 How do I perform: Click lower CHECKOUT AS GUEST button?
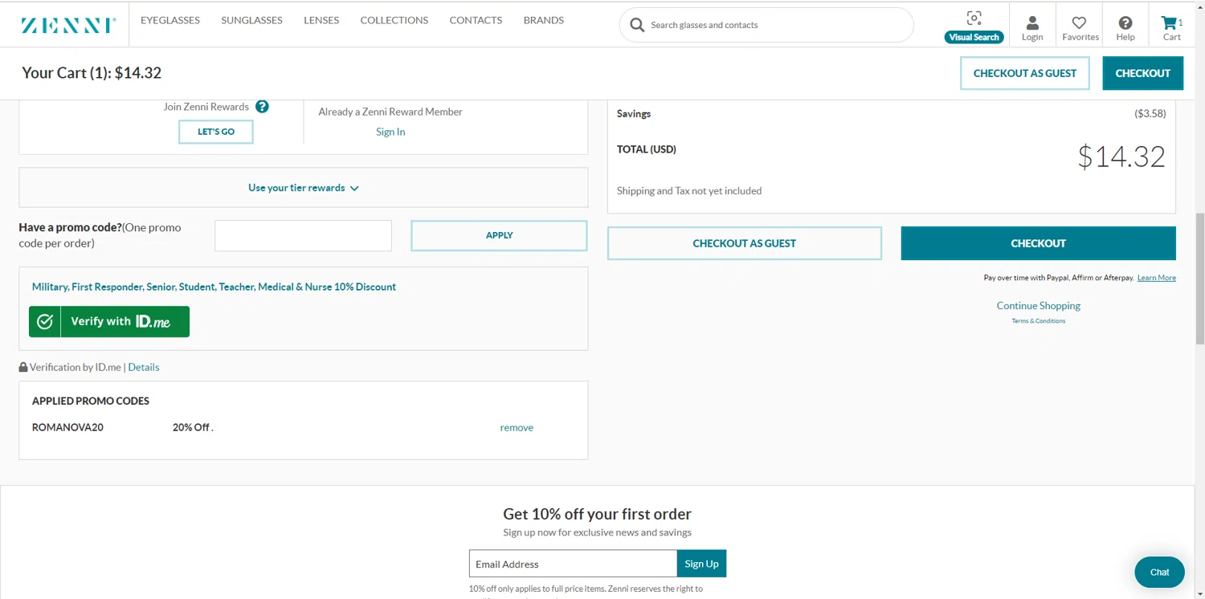pos(745,243)
